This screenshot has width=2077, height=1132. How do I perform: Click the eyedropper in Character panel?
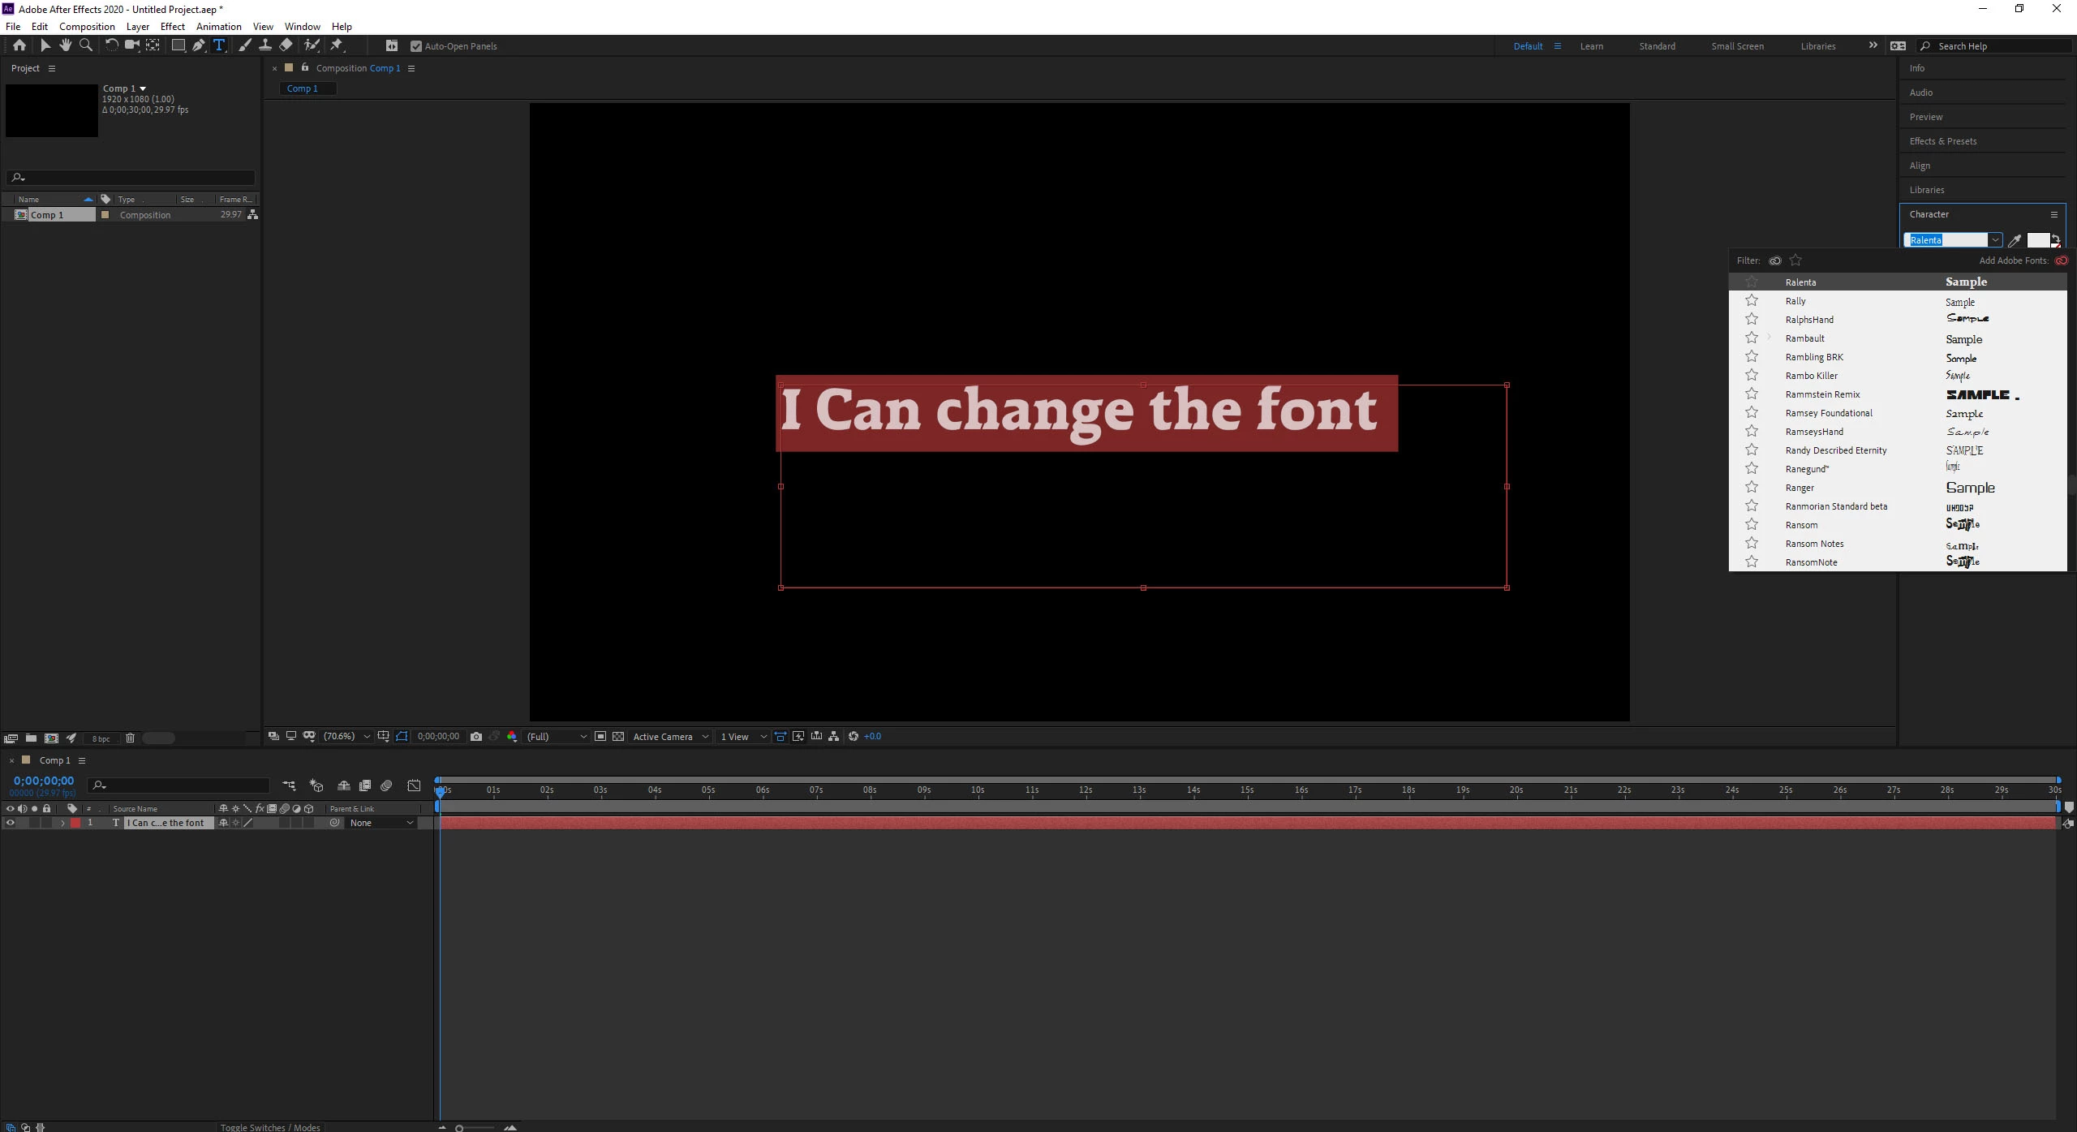2014,240
